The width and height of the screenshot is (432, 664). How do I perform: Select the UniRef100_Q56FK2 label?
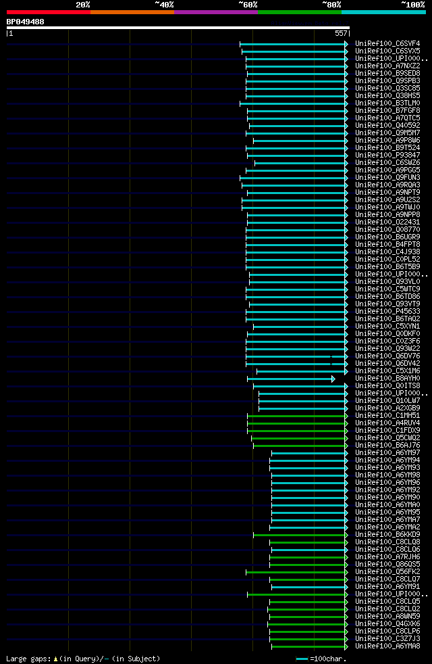pyautogui.click(x=387, y=572)
